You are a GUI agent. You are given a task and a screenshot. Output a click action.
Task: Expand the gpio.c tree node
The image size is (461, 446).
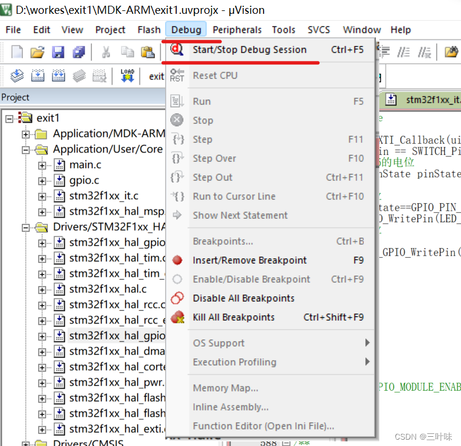(x=42, y=181)
